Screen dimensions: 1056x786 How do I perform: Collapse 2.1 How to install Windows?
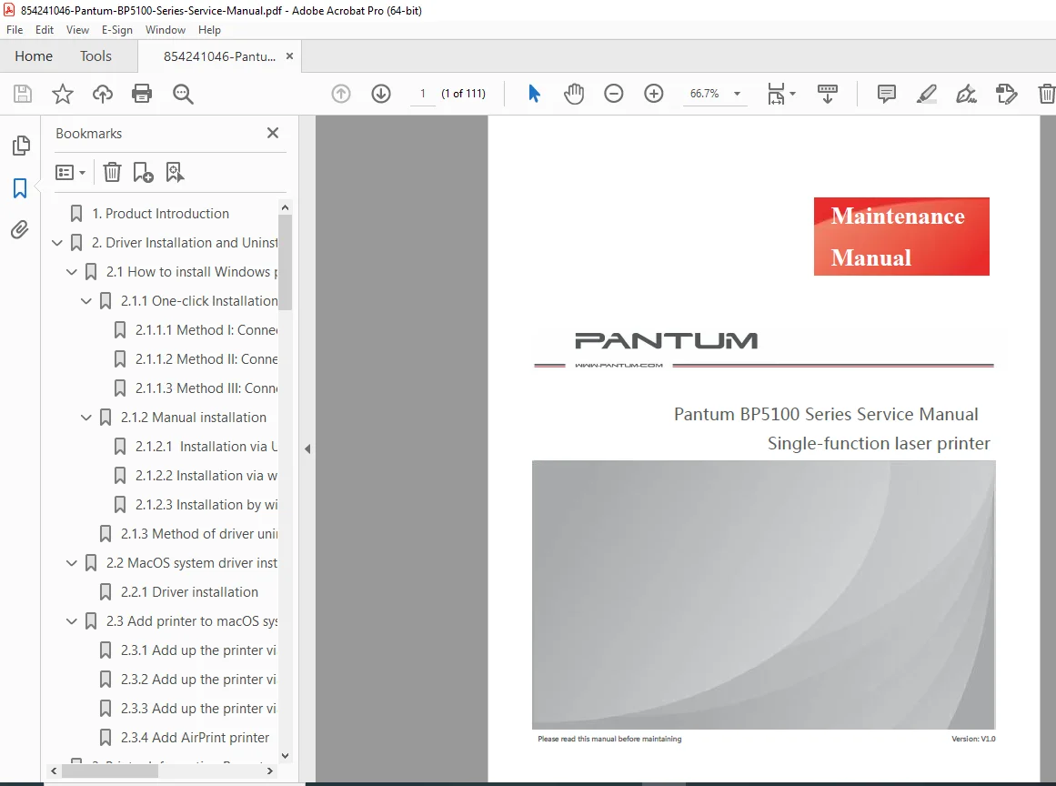click(71, 272)
